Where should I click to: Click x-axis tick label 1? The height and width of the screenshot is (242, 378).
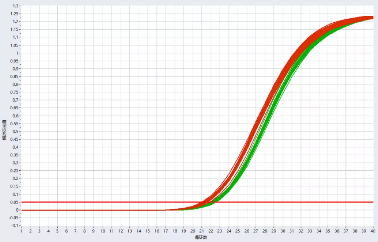coord(22,231)
